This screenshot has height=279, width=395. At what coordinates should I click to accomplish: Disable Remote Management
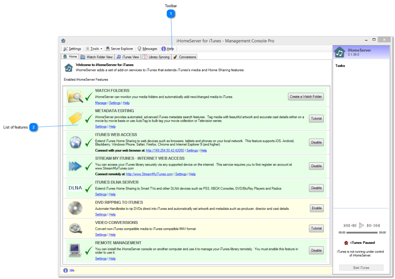click(316, 250)
